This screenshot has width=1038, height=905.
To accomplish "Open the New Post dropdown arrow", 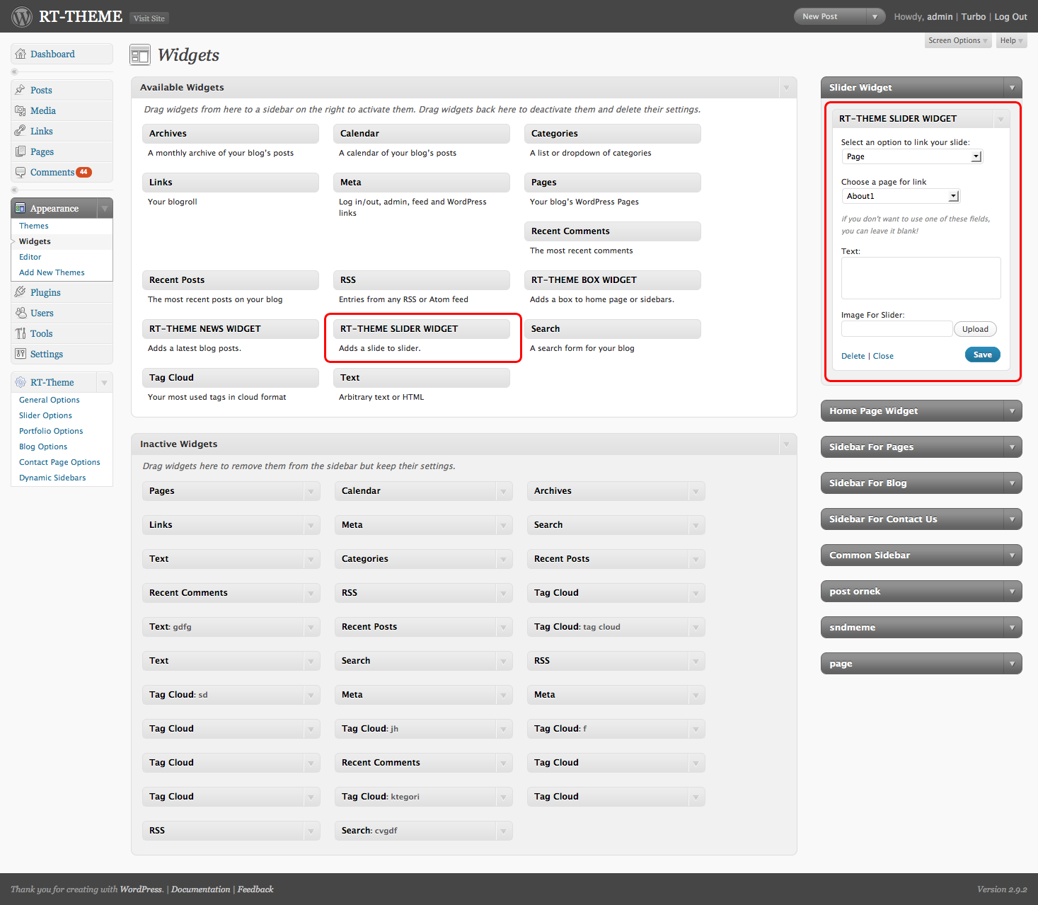I will point(875,16).
